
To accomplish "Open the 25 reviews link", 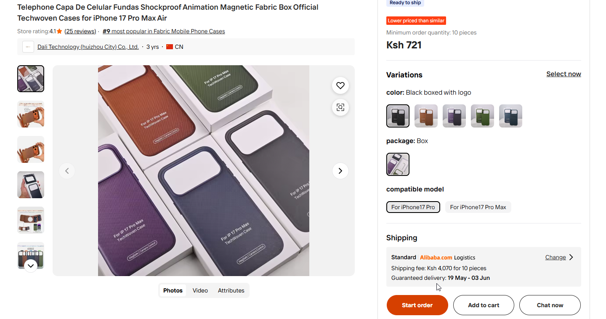I will 80,31.
